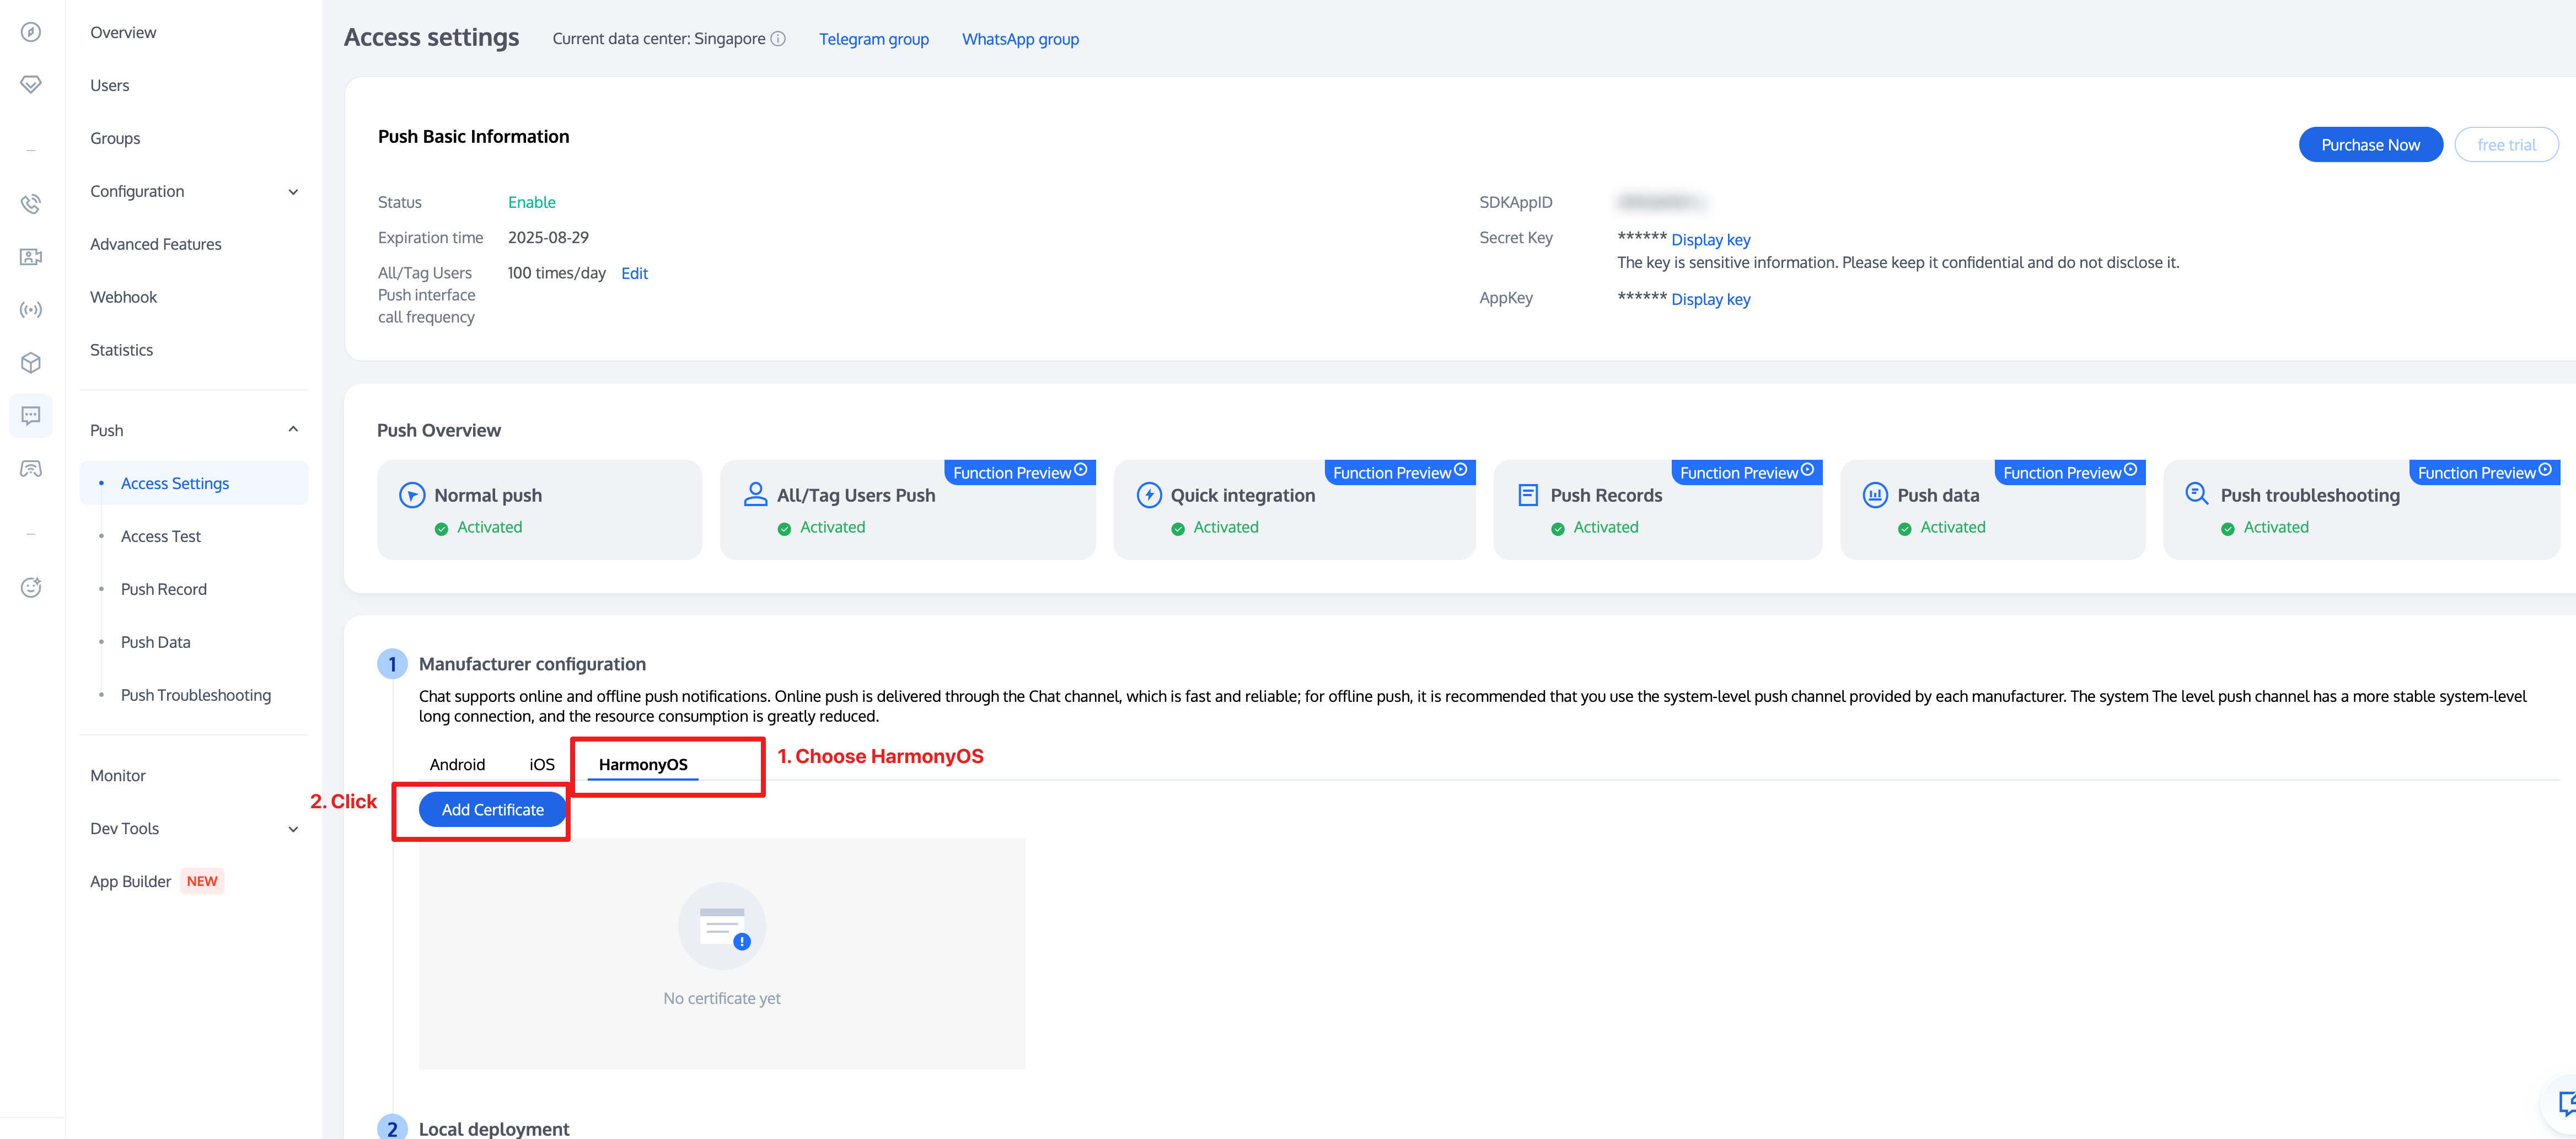Click the smiley face sparkle icon
This screenshot has height=1139, width=2576.
point(31,587)
